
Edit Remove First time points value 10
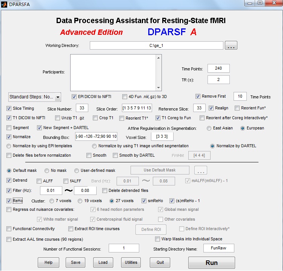[240, 96]
